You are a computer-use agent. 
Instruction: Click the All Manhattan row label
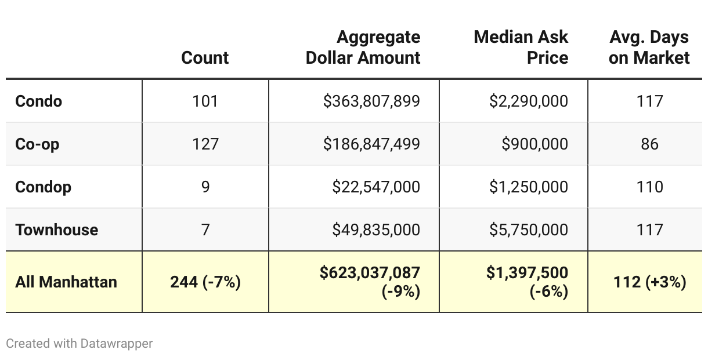tap(66, 282)
